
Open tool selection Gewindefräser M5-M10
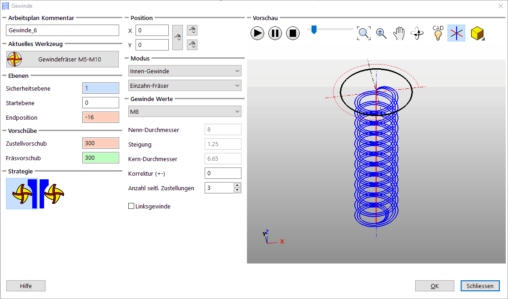(x=62, y=59)
